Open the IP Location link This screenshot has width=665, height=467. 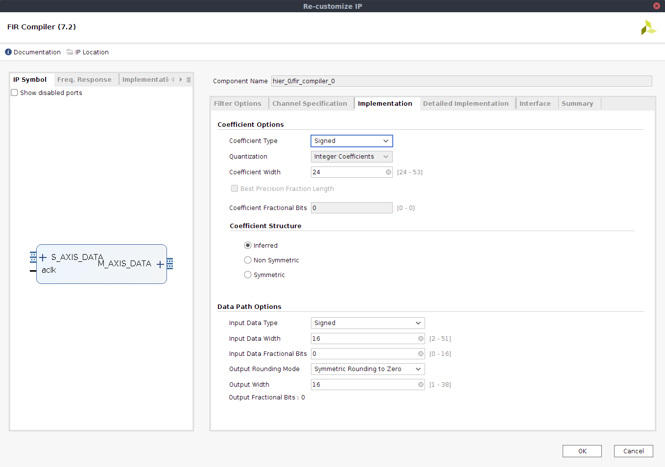(92, 52)
